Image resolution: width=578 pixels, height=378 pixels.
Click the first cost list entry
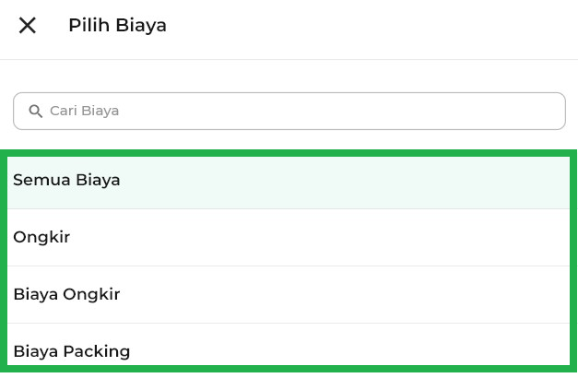coord(289,181)
